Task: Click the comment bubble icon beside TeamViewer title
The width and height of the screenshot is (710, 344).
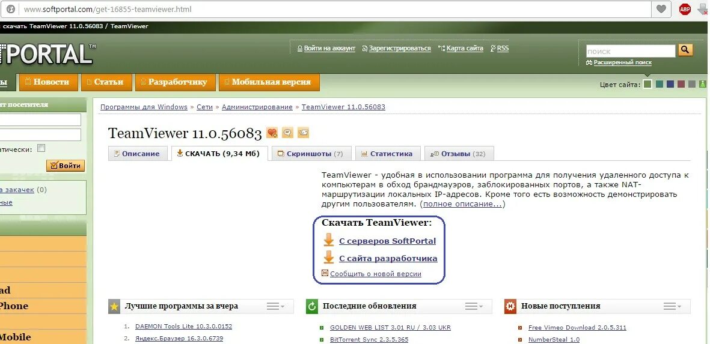Action: [x=287, y=133]
